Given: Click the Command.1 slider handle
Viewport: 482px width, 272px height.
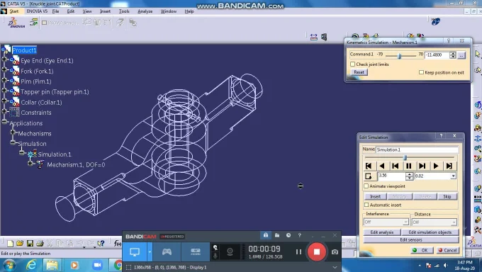Looking at the screenshot, I should click(399, 56).
